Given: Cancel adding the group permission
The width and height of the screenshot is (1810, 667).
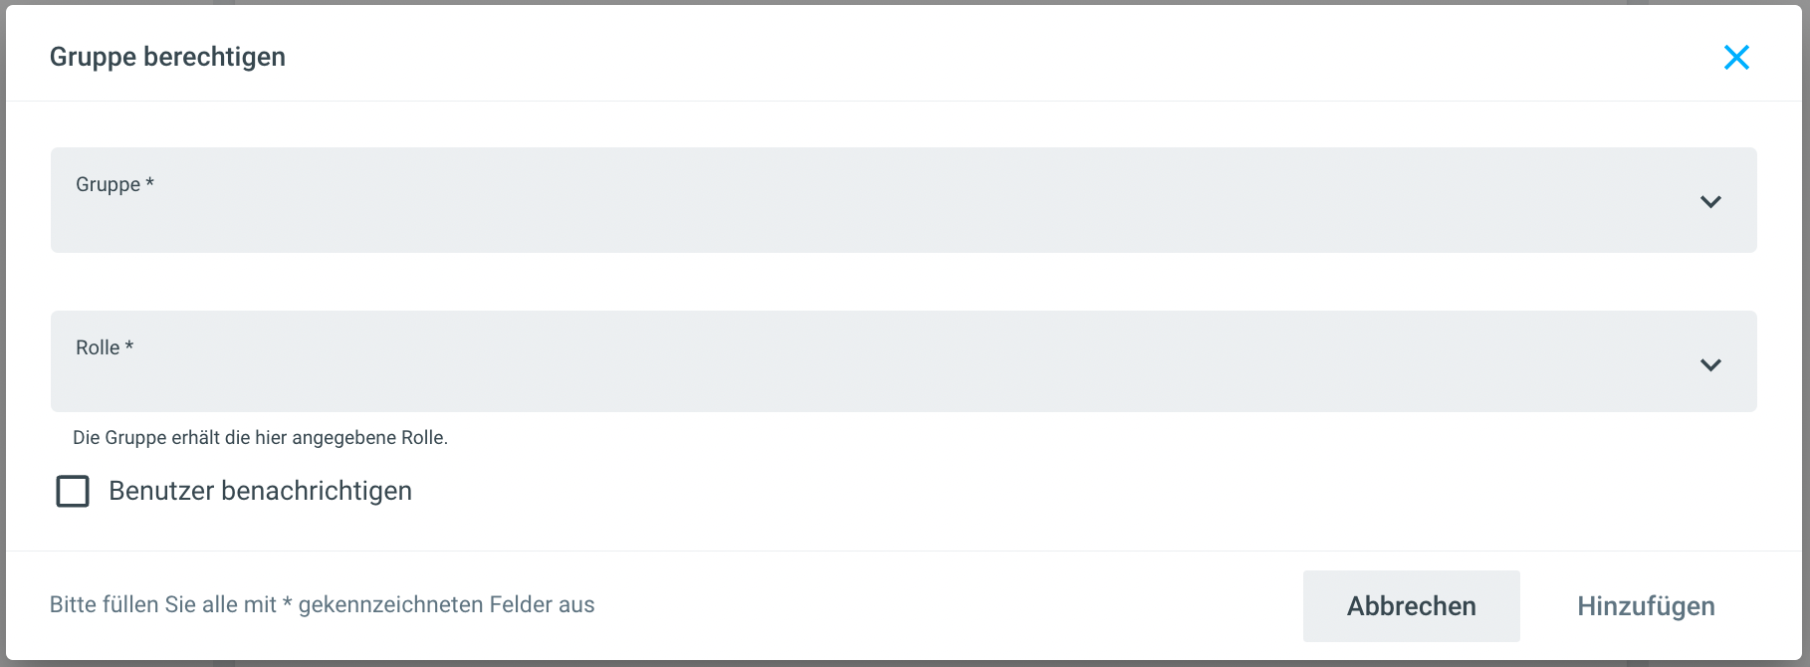Looking at the screenshot, I should coord(1411,606).
